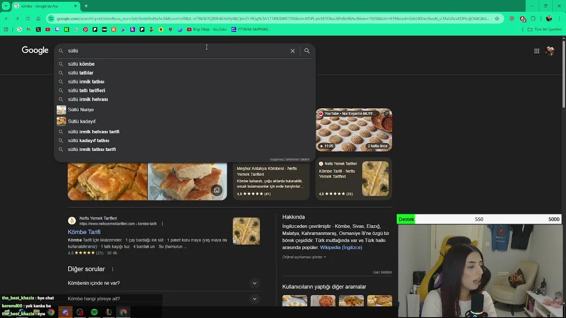566x318 pixels.
Task: Open Discord from the taskbar
Action: (x=65, y=312)
